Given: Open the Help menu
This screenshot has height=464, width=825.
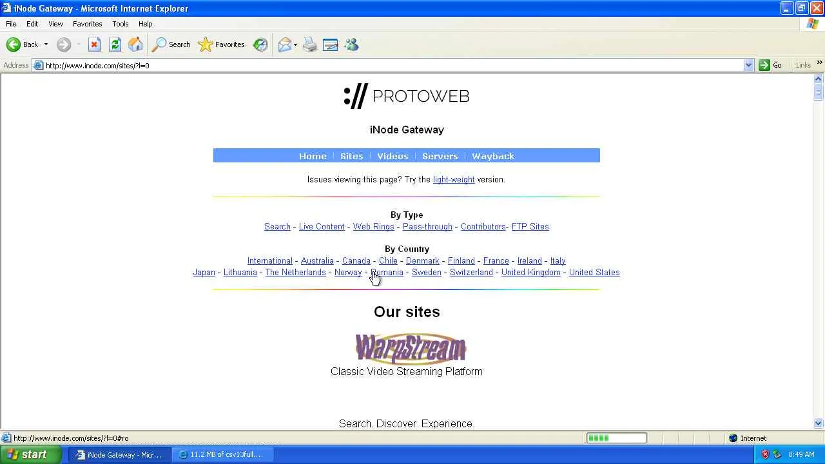Looking at the screenshot, I should pos(145,24).
